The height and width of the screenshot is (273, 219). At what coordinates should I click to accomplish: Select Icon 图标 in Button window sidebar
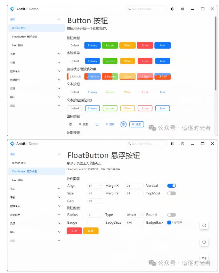37,45
